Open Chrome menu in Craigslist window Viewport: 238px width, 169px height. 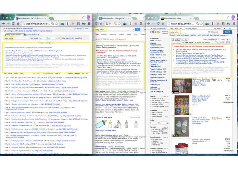coord(89,24)
